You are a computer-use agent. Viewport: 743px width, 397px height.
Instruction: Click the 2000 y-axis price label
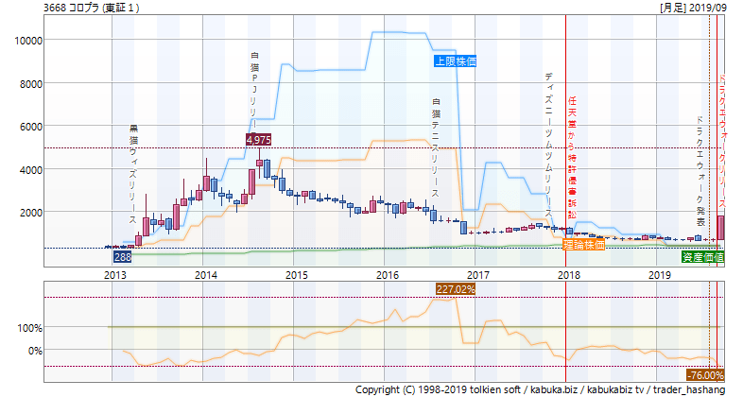click(x=31, y=213)
